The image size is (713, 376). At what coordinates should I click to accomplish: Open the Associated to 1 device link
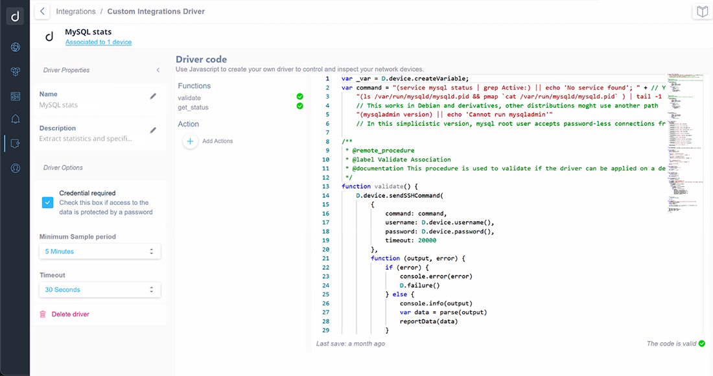click(x=99, y=42)
